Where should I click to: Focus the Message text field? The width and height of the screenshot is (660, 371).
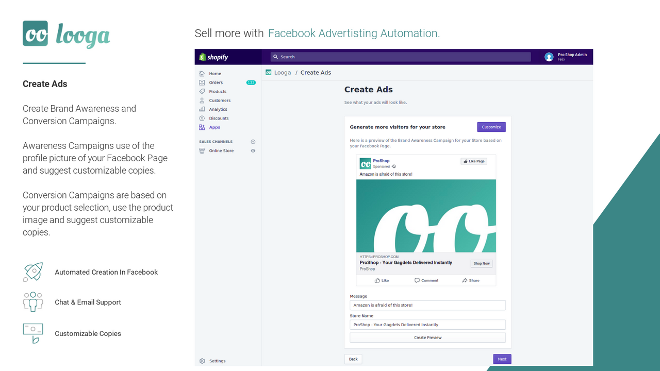(427, 305)
